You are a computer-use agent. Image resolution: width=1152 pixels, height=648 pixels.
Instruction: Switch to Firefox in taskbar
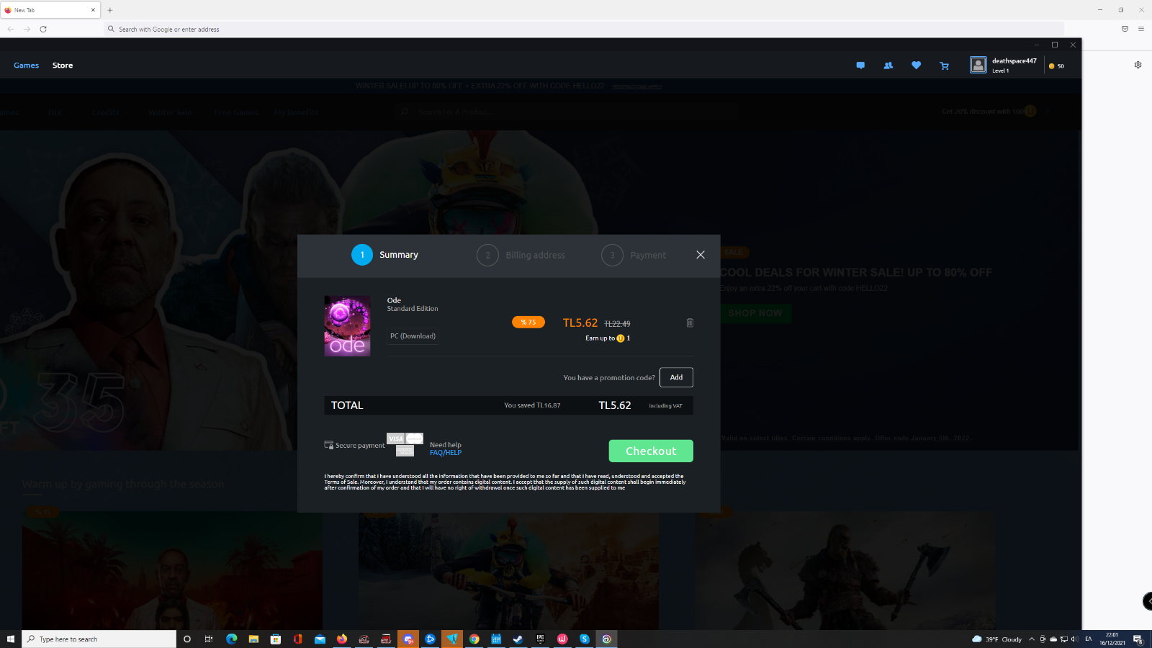pos(341,639)
